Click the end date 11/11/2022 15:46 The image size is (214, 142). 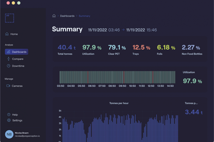141,30
